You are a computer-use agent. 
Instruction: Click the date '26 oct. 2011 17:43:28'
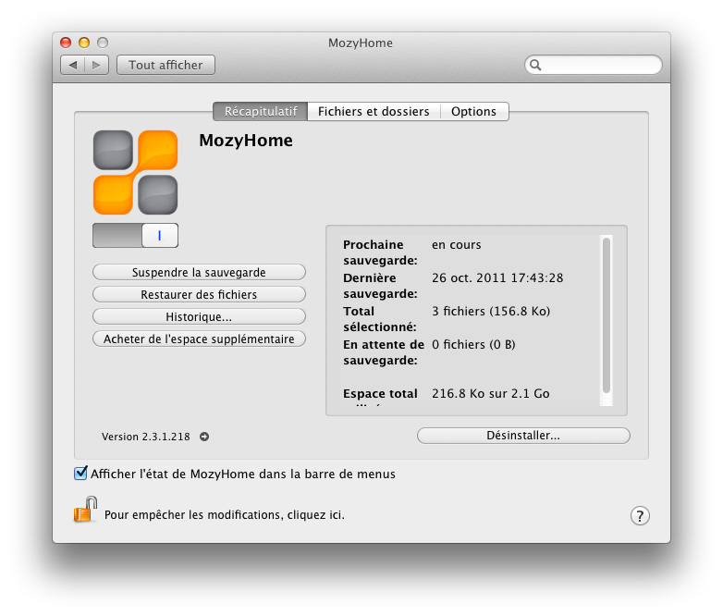pos(497,278)
